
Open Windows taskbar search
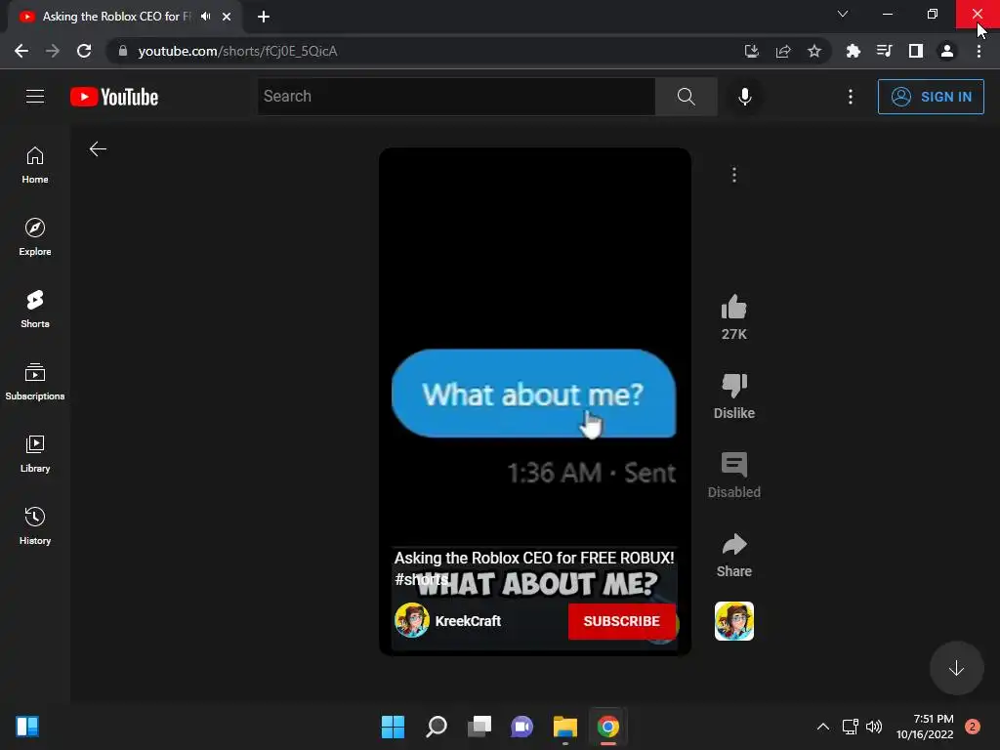click(437, 727)
